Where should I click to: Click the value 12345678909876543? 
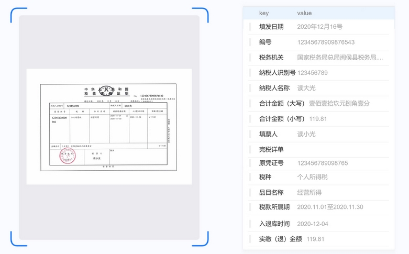pyautogui.click(x=326, y=42)
